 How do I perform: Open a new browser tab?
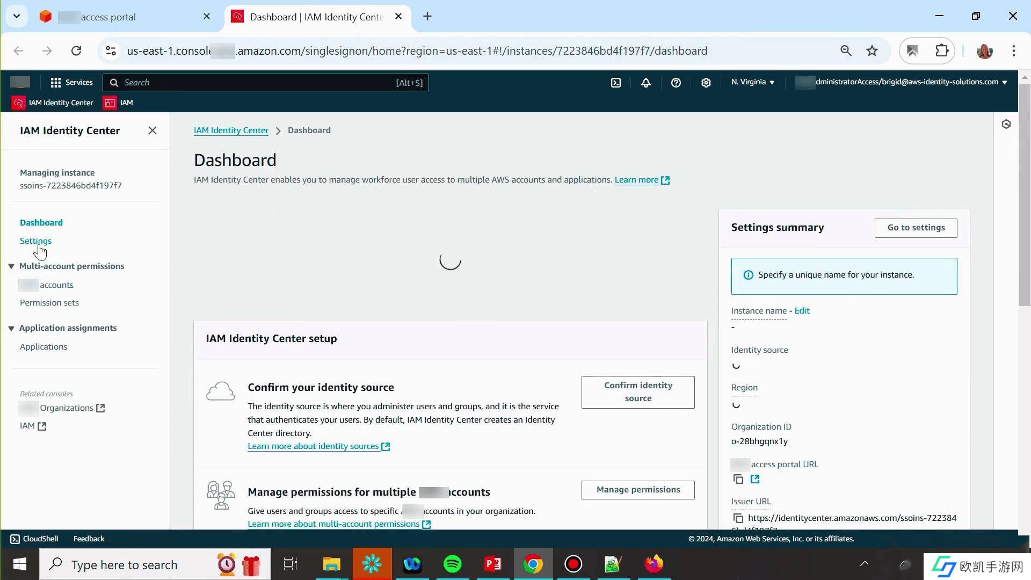(427, 16)
